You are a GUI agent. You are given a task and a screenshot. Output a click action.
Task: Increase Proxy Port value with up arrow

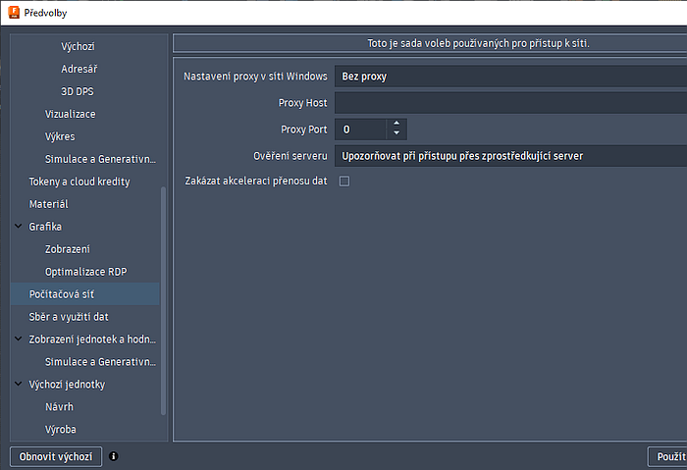click(396, 125)
